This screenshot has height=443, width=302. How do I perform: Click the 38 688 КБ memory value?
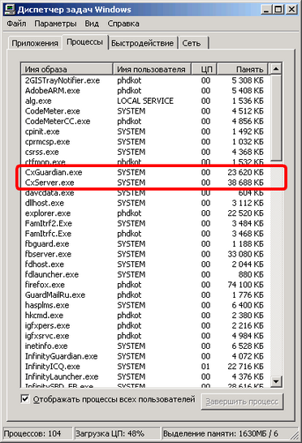click(x=245, y=183)
